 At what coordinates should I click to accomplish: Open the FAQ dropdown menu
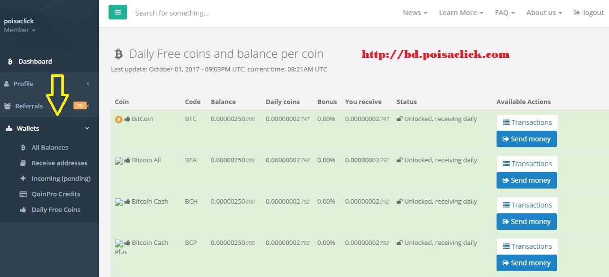point(504,13)
